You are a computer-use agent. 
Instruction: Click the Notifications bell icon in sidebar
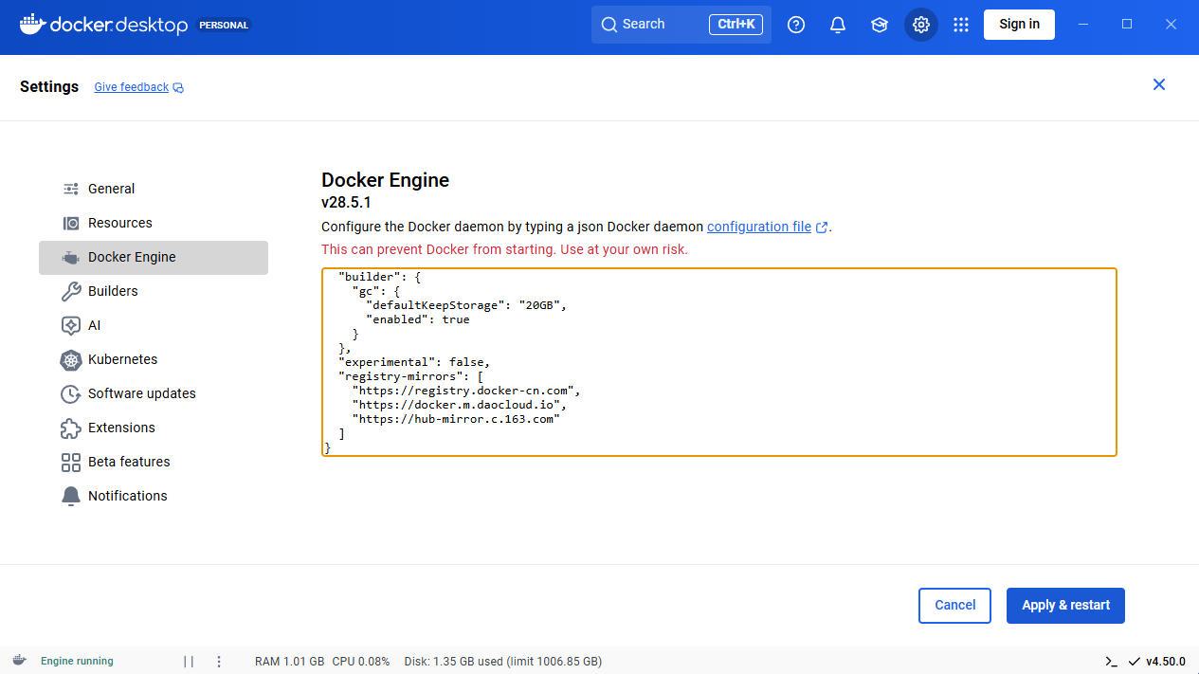pyautogui.click(x=71, y=496)
